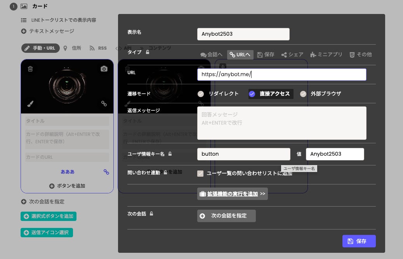Toggle ユーザ一覧の問い合わせリストに追加 checkbox
This screenshot has width=403, height=259.
pyautogui.click(x=200, y=174)
